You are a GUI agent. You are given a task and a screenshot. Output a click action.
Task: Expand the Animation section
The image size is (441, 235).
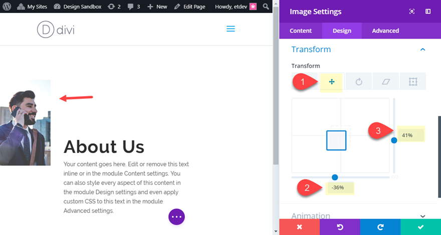[422, 216]
